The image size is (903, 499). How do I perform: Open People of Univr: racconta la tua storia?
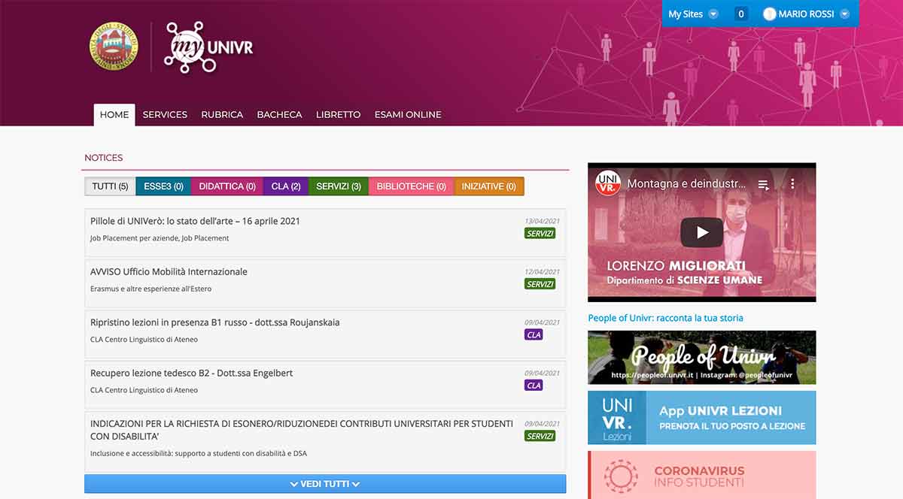point(665,318)
